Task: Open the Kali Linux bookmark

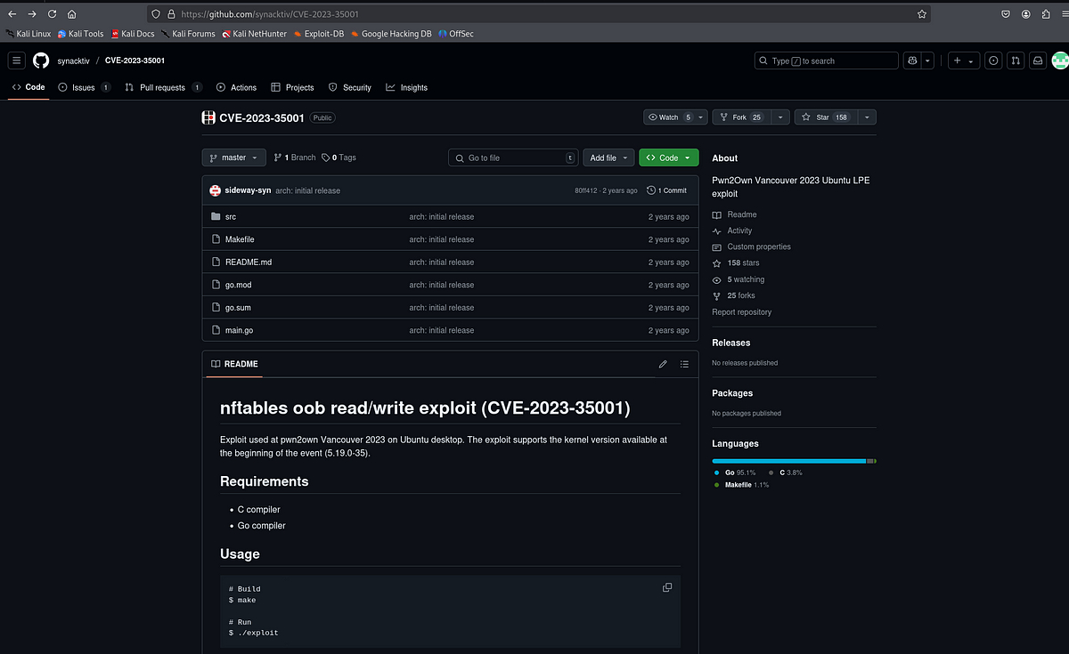Action: [x=29, y=34]
